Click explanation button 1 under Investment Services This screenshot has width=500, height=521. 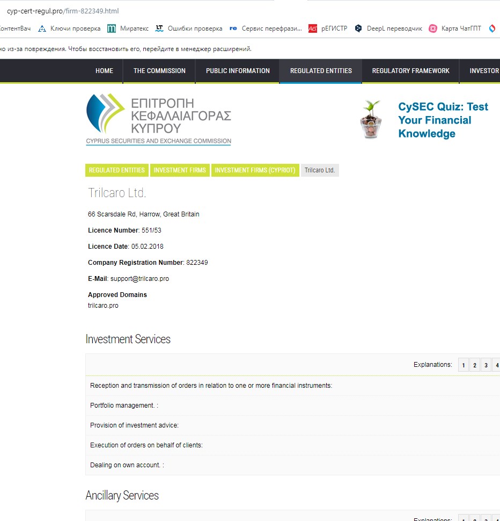[464, 365]
